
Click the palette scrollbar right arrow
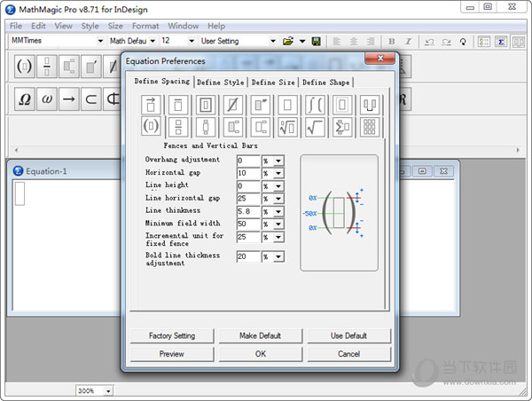click(518, 150)
